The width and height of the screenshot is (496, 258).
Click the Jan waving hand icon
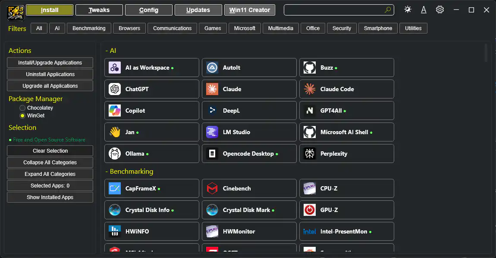pos(114,132)
